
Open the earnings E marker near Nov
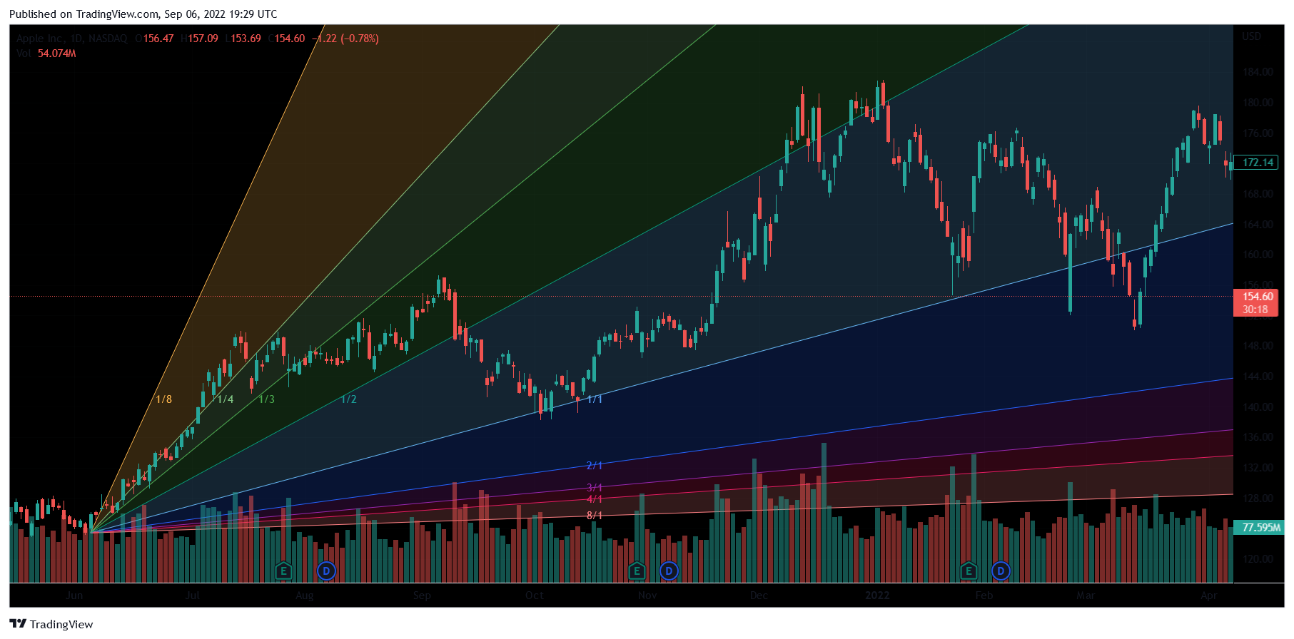pos(636,571)
